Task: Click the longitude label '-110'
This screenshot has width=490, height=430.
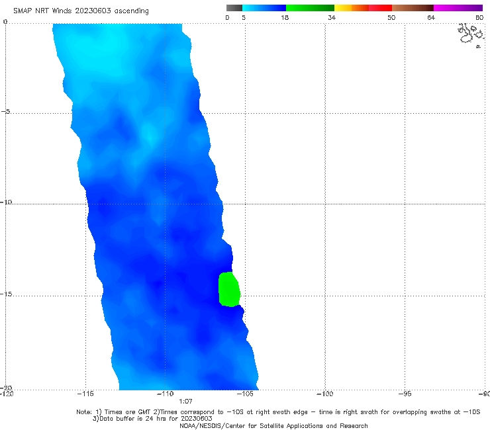Action: point(165,394)
